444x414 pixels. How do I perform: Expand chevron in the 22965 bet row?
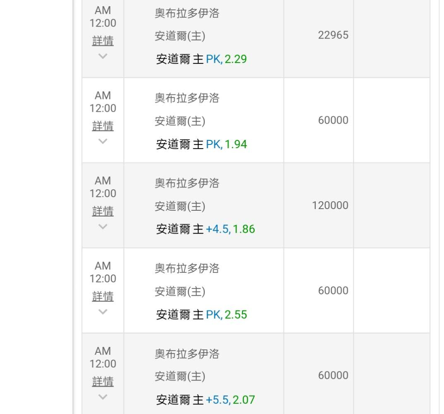pyautogui.click(x=103, y=56)
